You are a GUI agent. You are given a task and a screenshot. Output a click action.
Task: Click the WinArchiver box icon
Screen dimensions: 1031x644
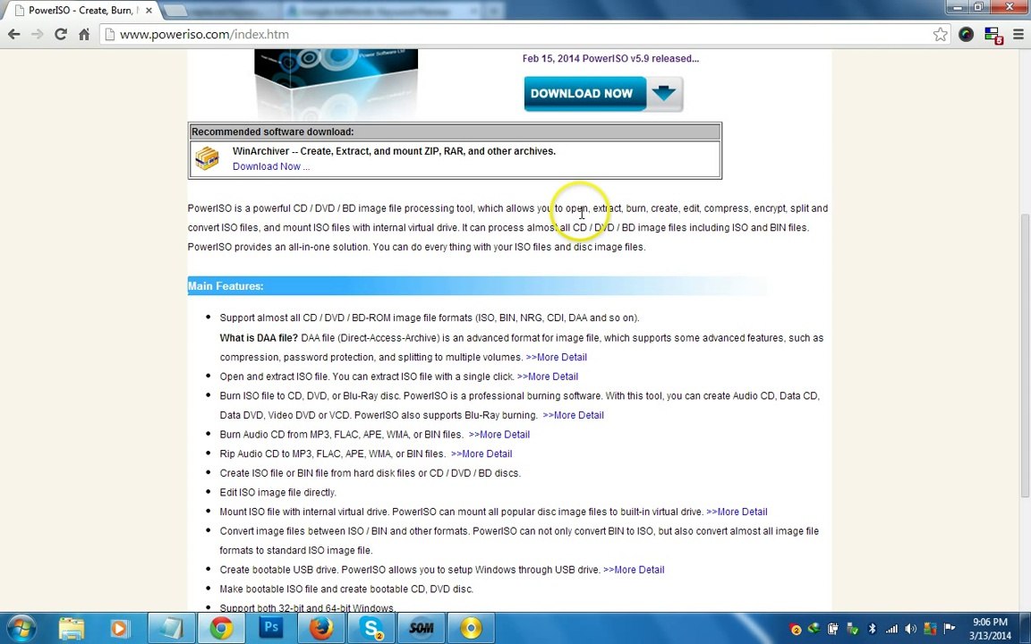[x=207, y=158]
